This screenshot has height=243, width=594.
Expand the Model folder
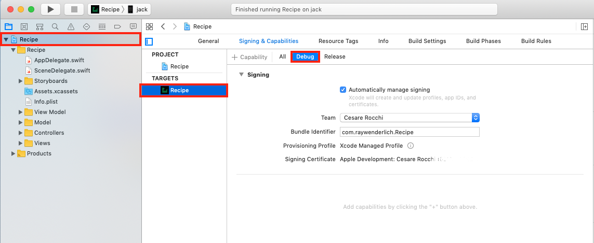pyautogui.click(x=20, y=122)
